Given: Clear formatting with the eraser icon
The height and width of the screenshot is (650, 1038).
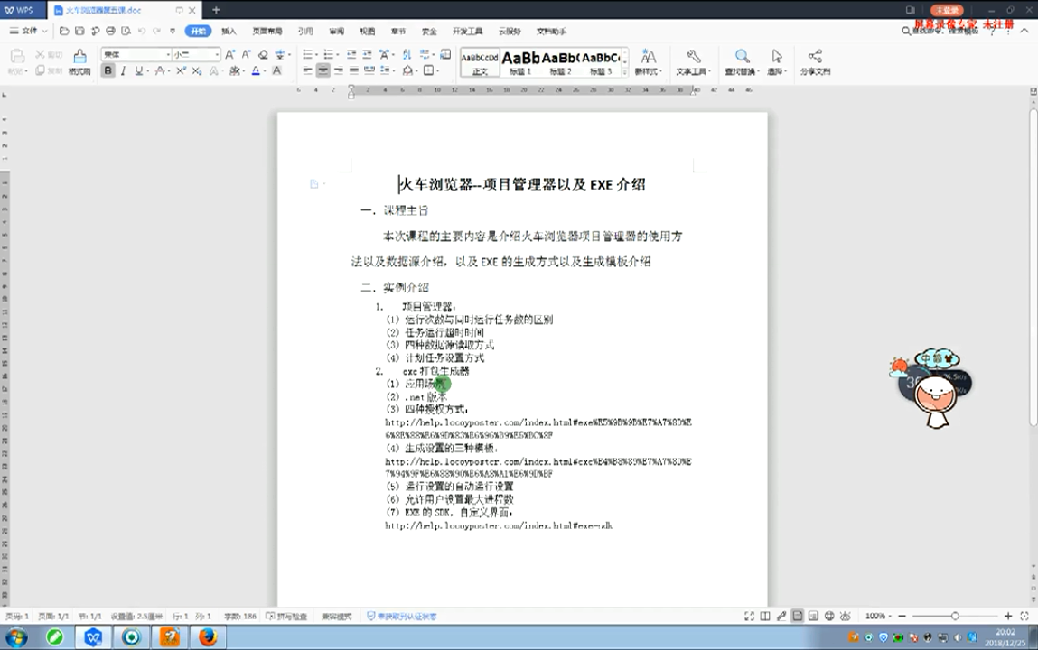Looking at the screenshot, I should 263,54.
